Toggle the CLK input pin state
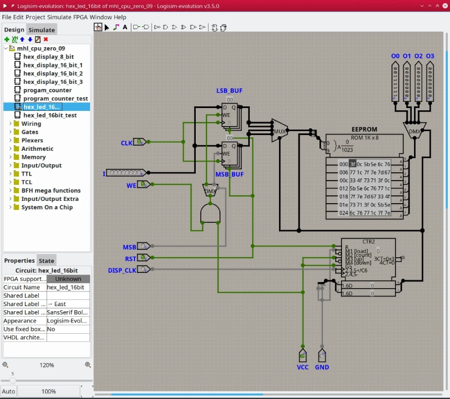The image size is (450, 399). tap(140, 142)
